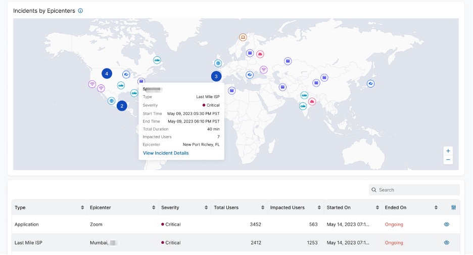
Task: Select the Last Mile ISP row in table
Action: coord(30,243)
